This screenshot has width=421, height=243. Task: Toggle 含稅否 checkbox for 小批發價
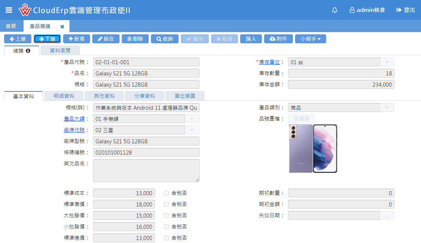(167, 227)
